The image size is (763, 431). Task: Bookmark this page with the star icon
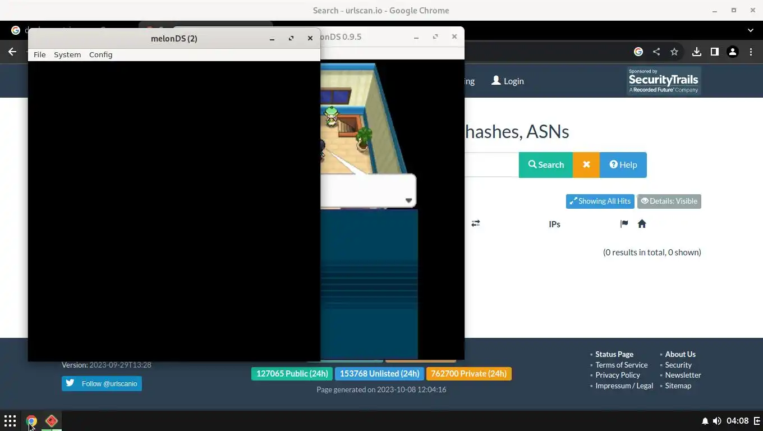pos(674,52)
